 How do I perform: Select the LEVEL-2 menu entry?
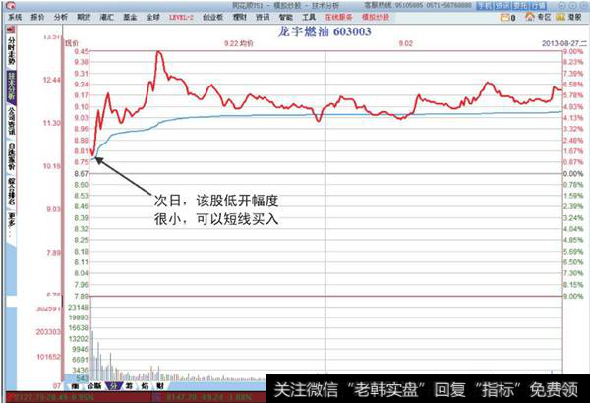[x=181, y=17]
